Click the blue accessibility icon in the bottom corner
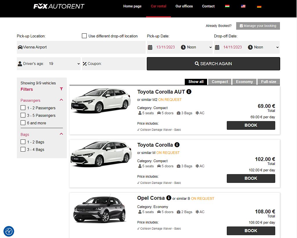The image size is (297, 238). tap(8, 231)
